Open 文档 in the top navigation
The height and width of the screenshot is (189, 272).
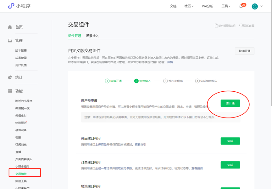click(x=173, y=6)
